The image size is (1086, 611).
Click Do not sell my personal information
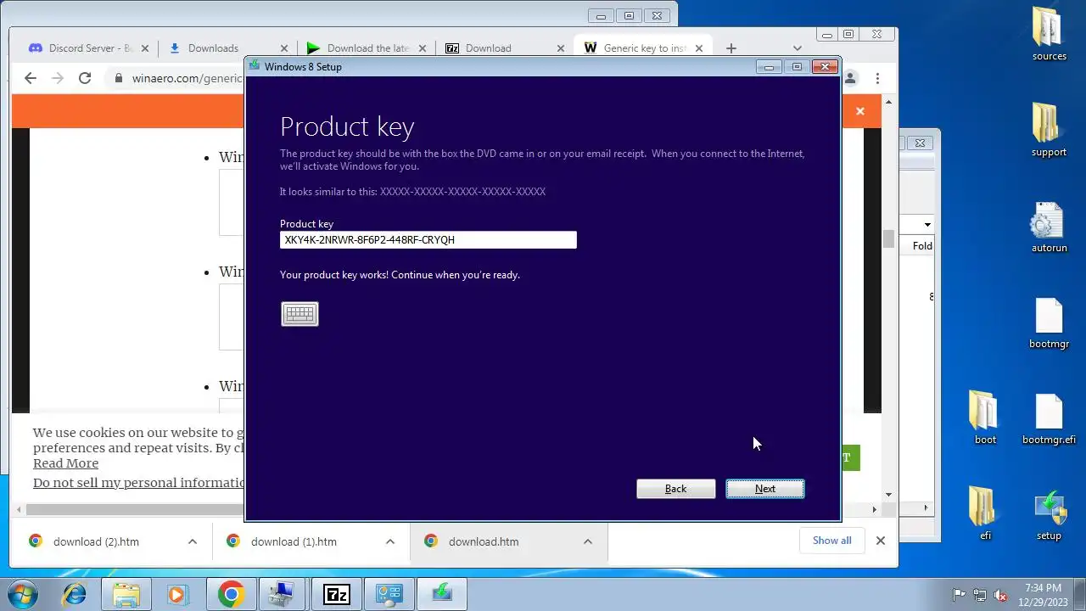[139, 483]
